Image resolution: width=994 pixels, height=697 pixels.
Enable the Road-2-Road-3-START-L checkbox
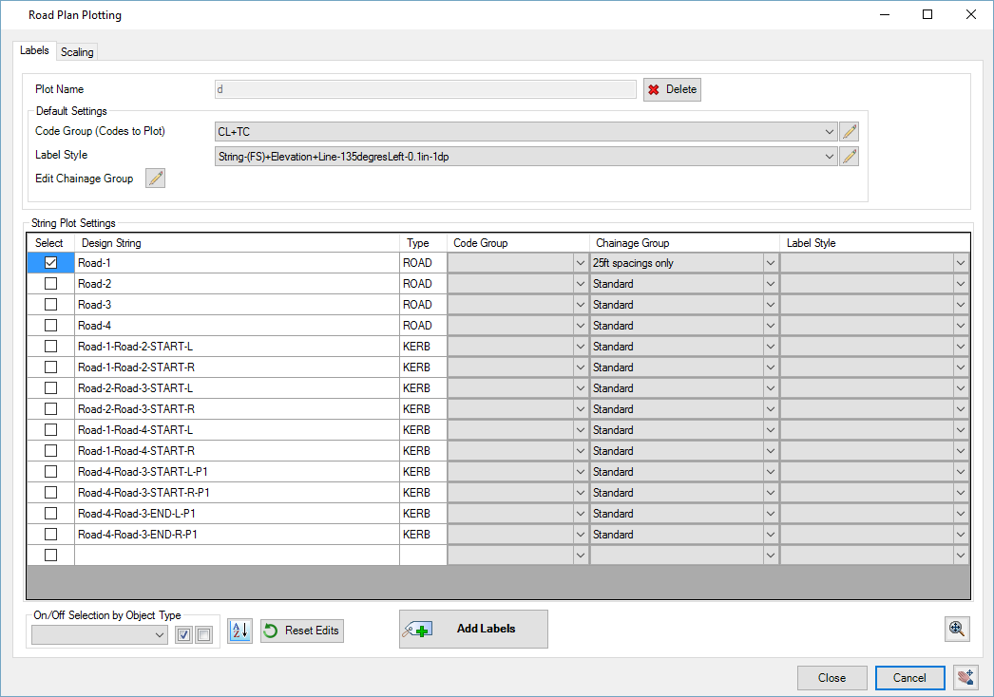tap(50, 387)
